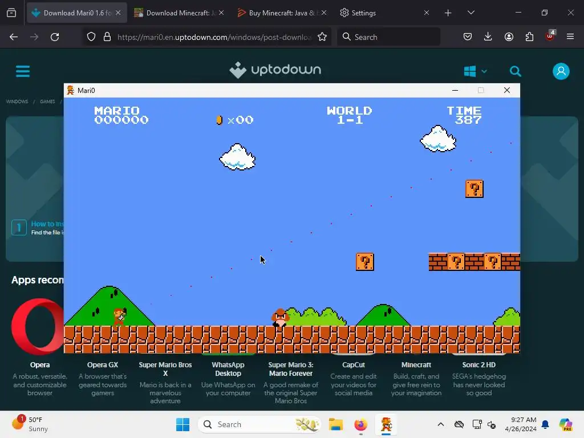The width and height of the screenshot is (584, 438).
Task: Open the WhatsApp Desktop app link
Action: tap(228, 369)
